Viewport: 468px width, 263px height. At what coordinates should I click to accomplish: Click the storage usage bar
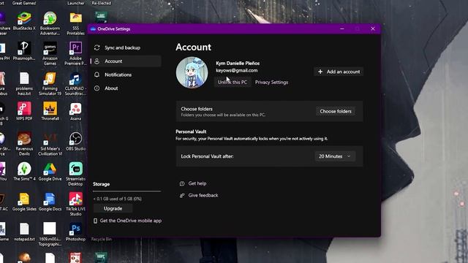pos(127,191)
